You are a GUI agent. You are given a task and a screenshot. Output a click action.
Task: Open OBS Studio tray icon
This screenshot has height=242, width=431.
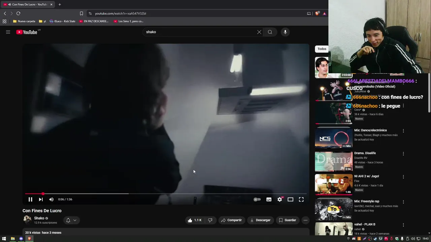click(370, 239)
